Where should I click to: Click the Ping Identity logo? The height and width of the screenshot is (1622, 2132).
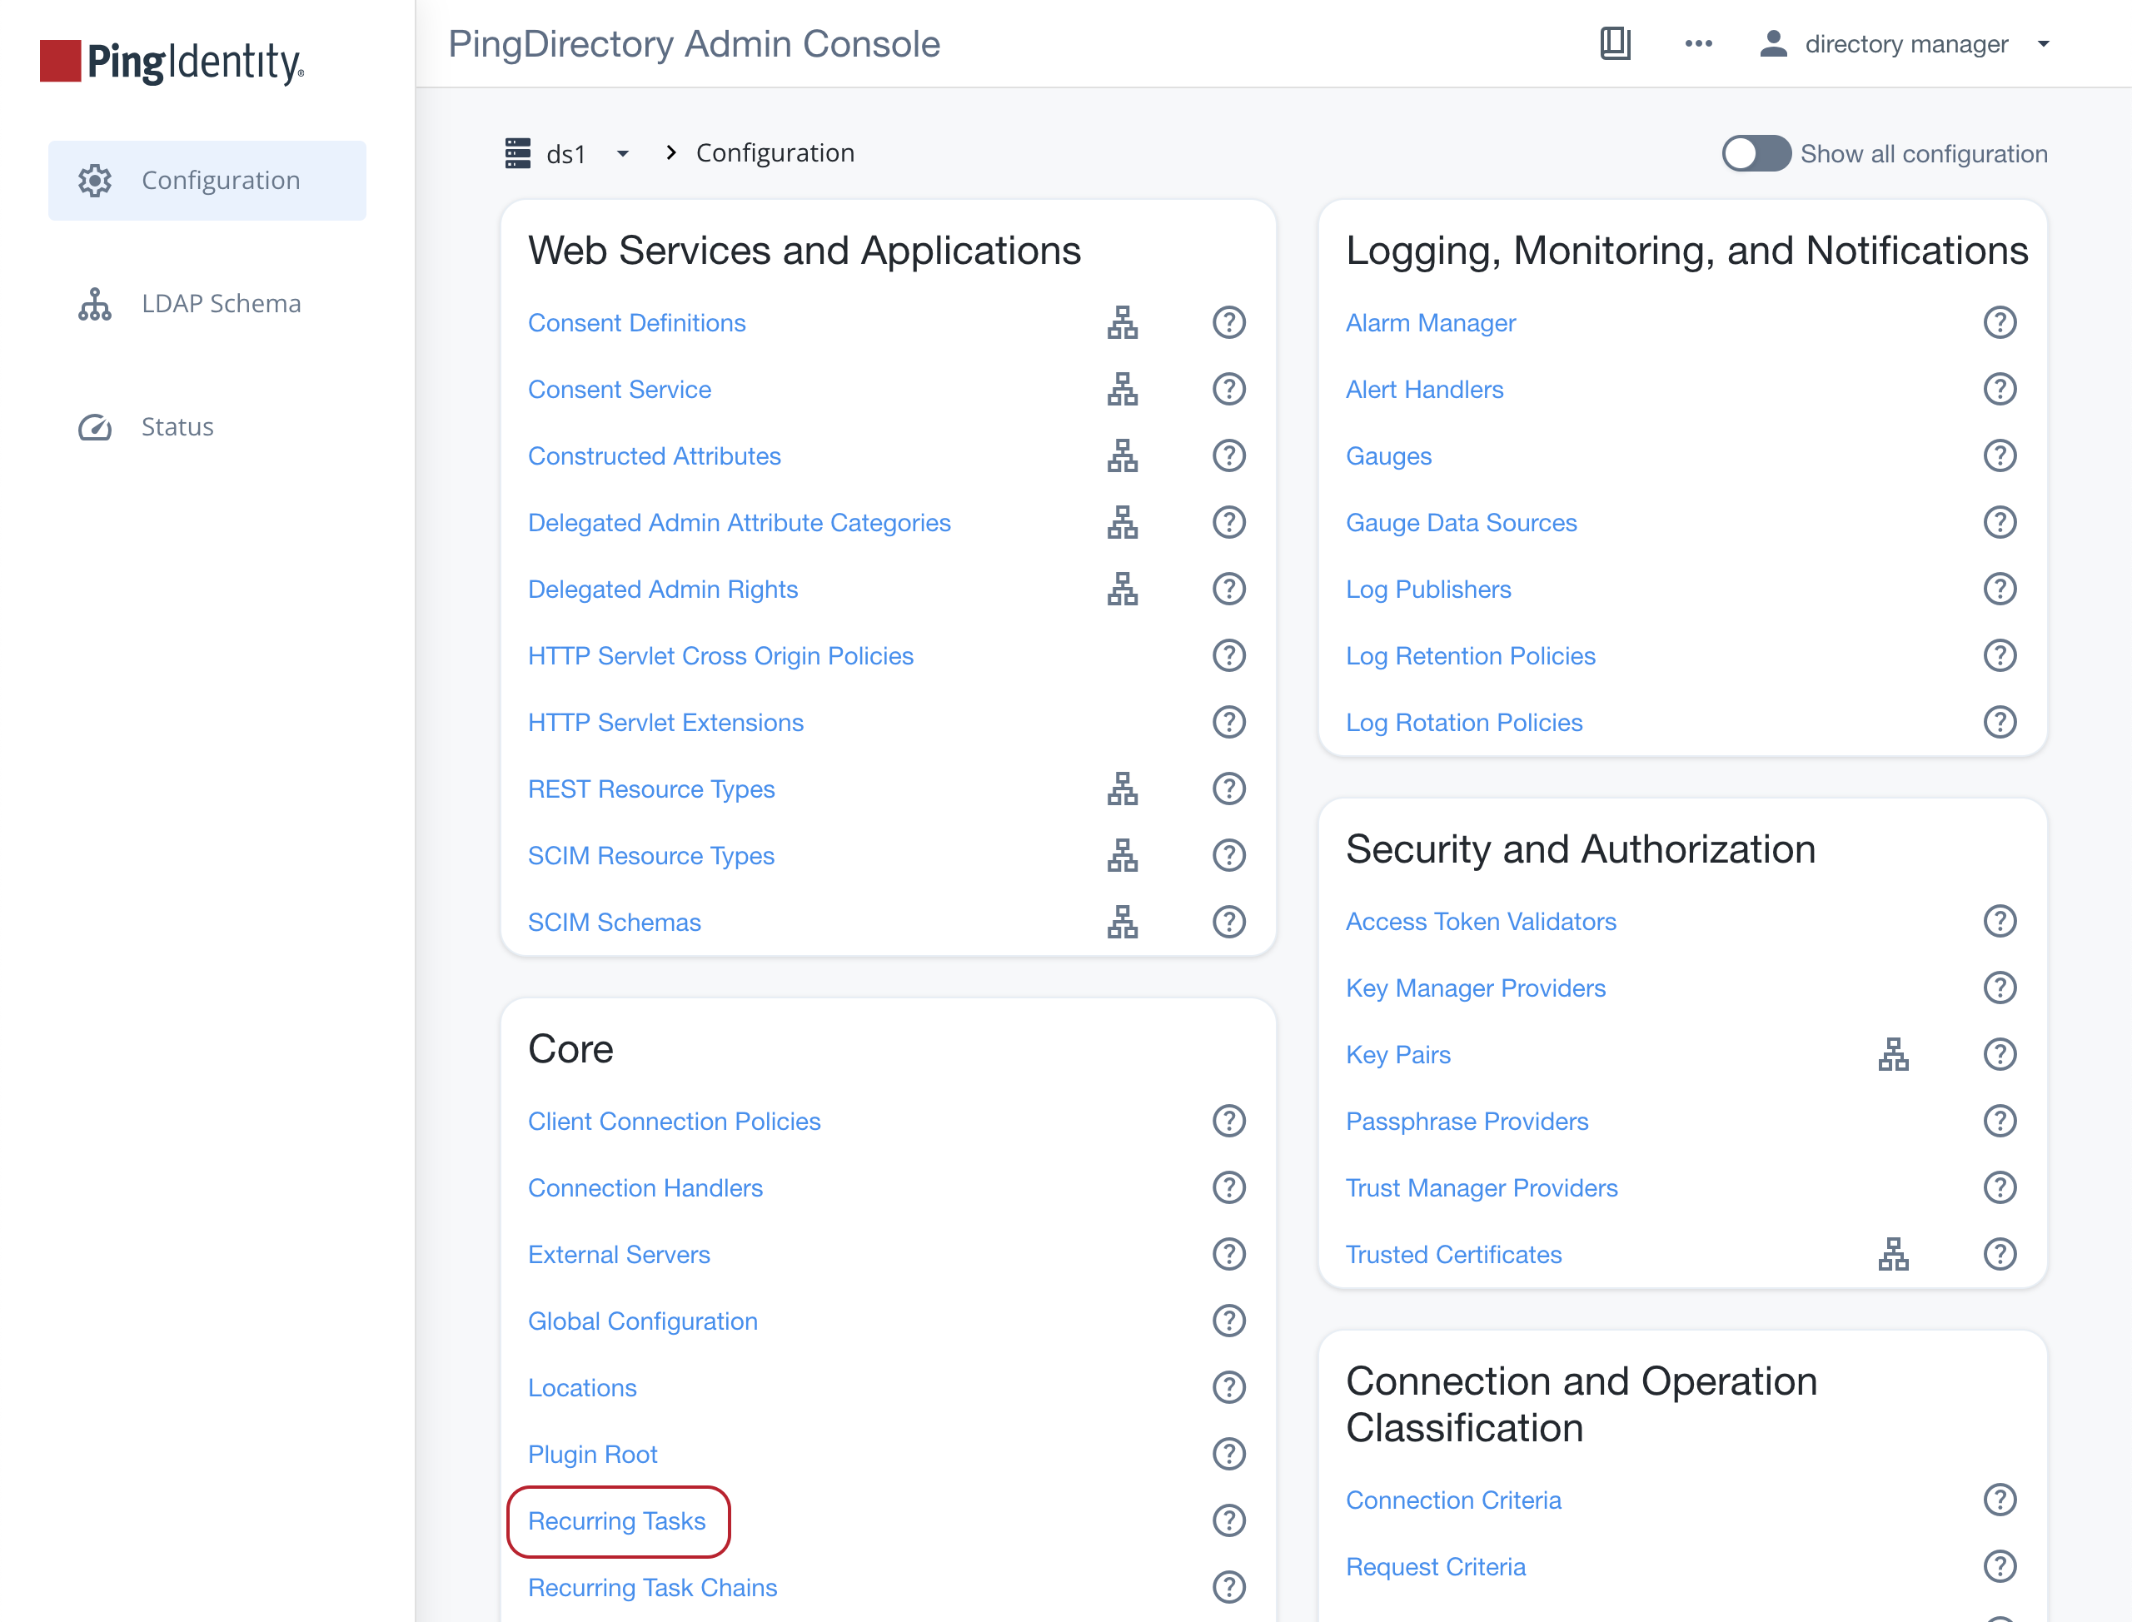pyautogui.click(x=170, y=62)
